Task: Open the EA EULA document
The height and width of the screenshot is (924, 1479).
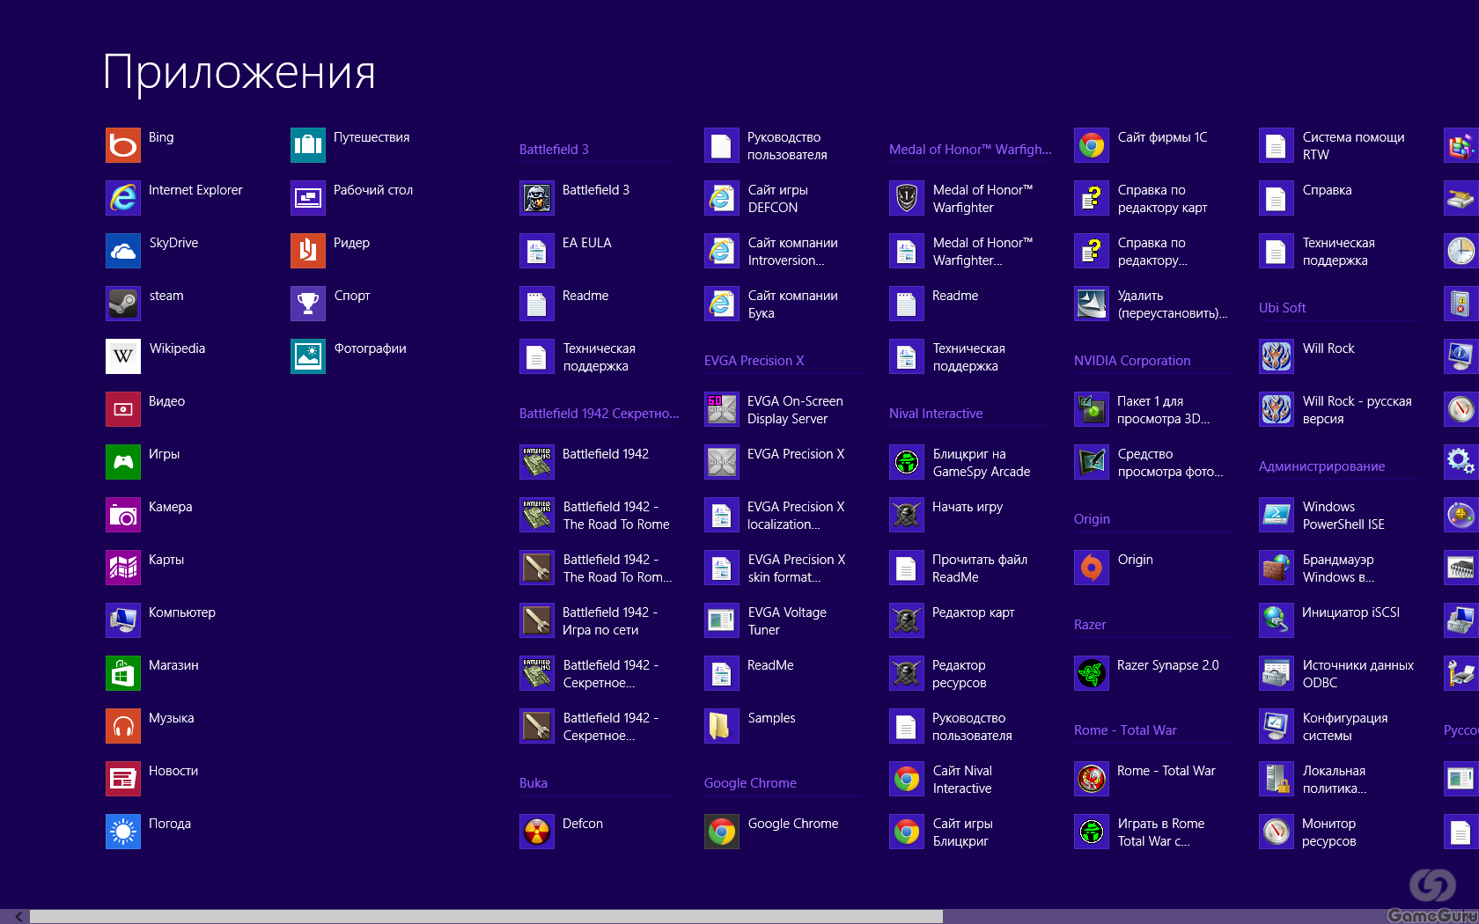Action: pos(565,251)
